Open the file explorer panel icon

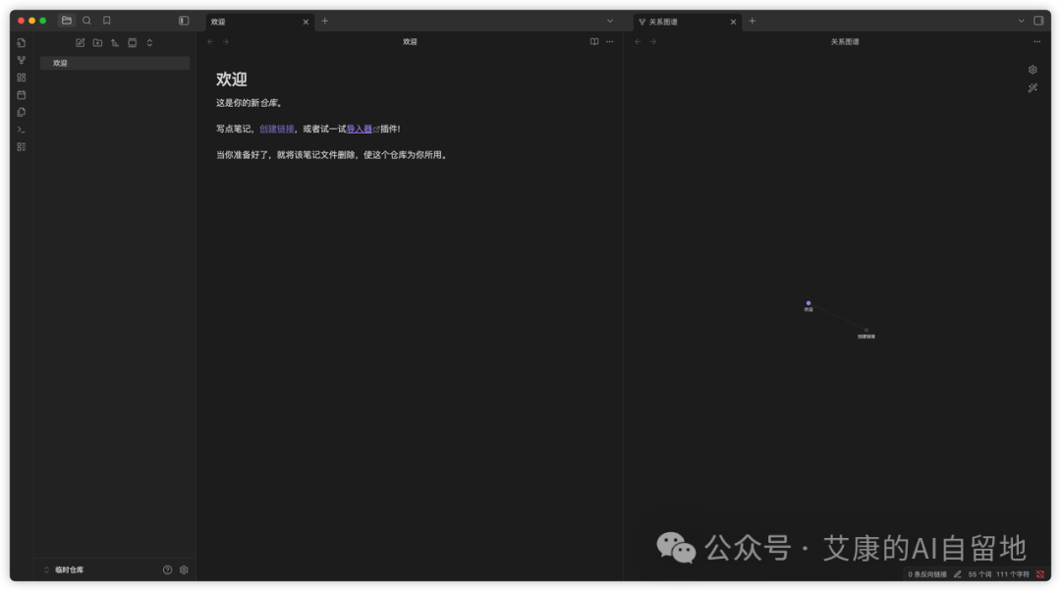tap(67, 21)
